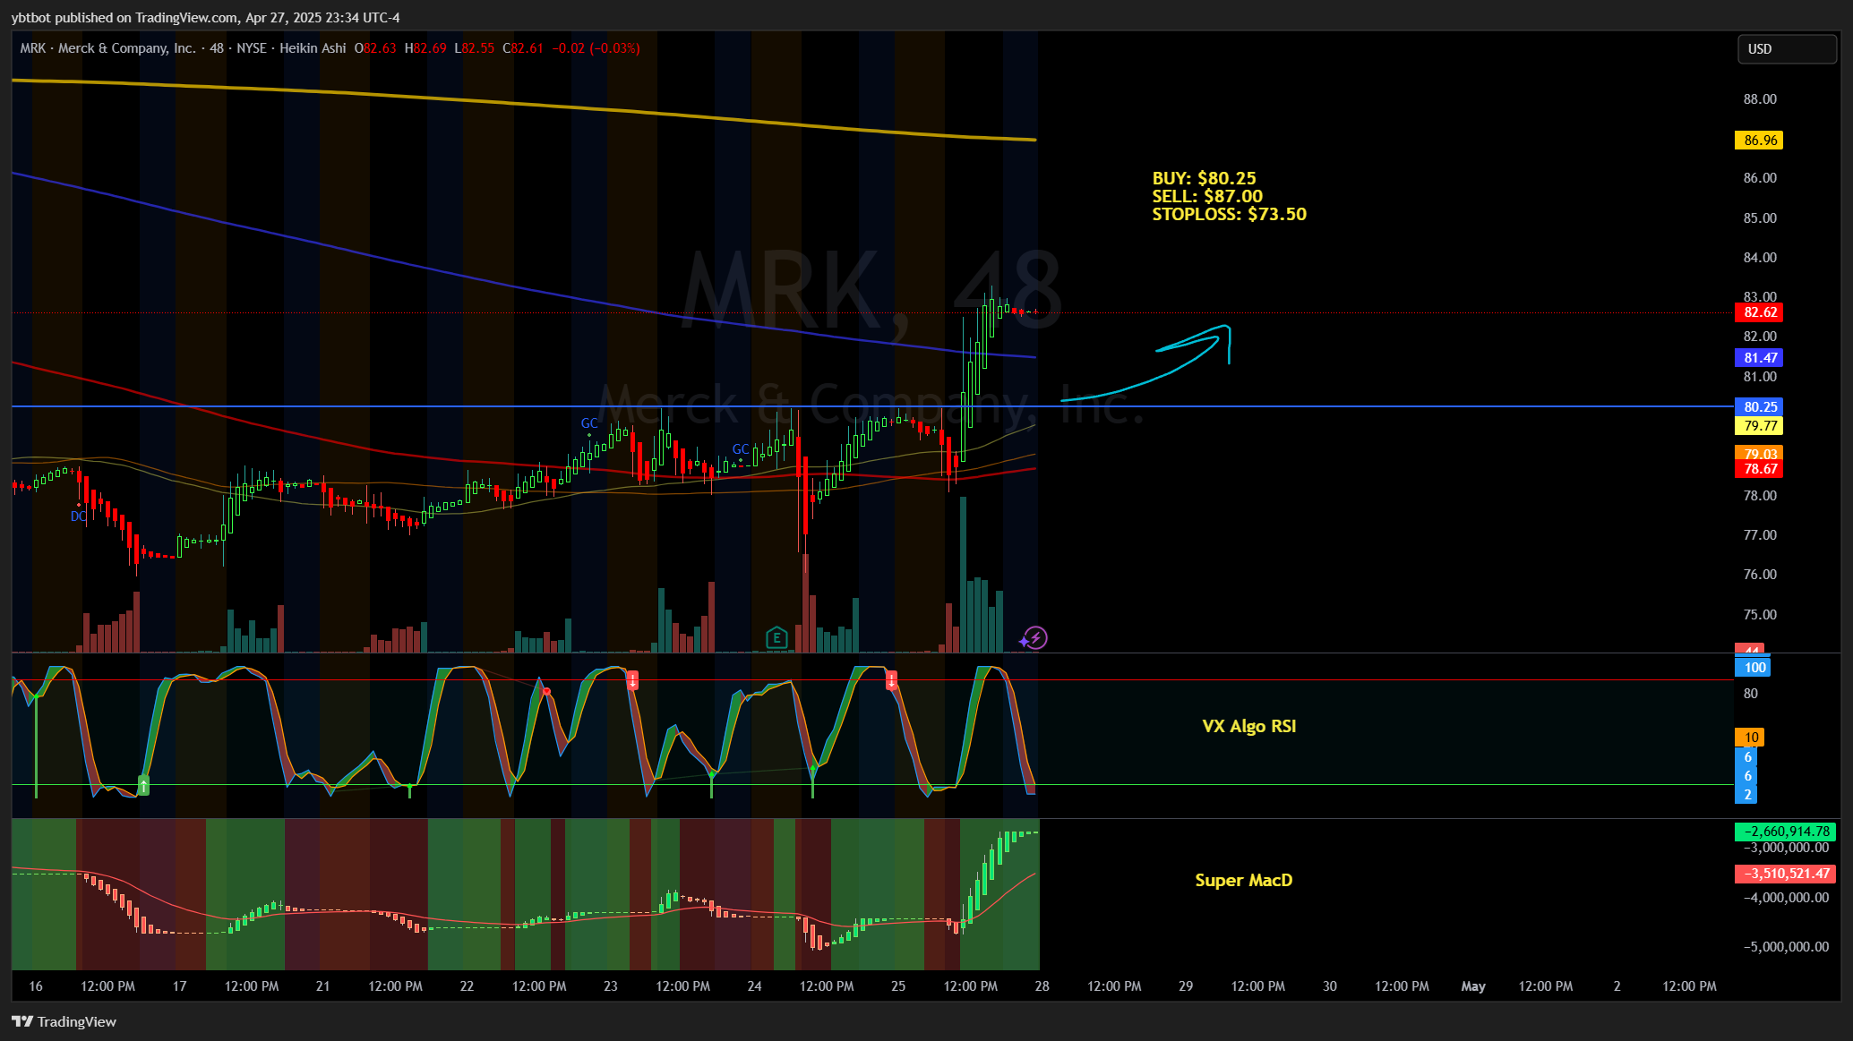
Task: Open the USD currency selector
Action: coord(1787,49)
